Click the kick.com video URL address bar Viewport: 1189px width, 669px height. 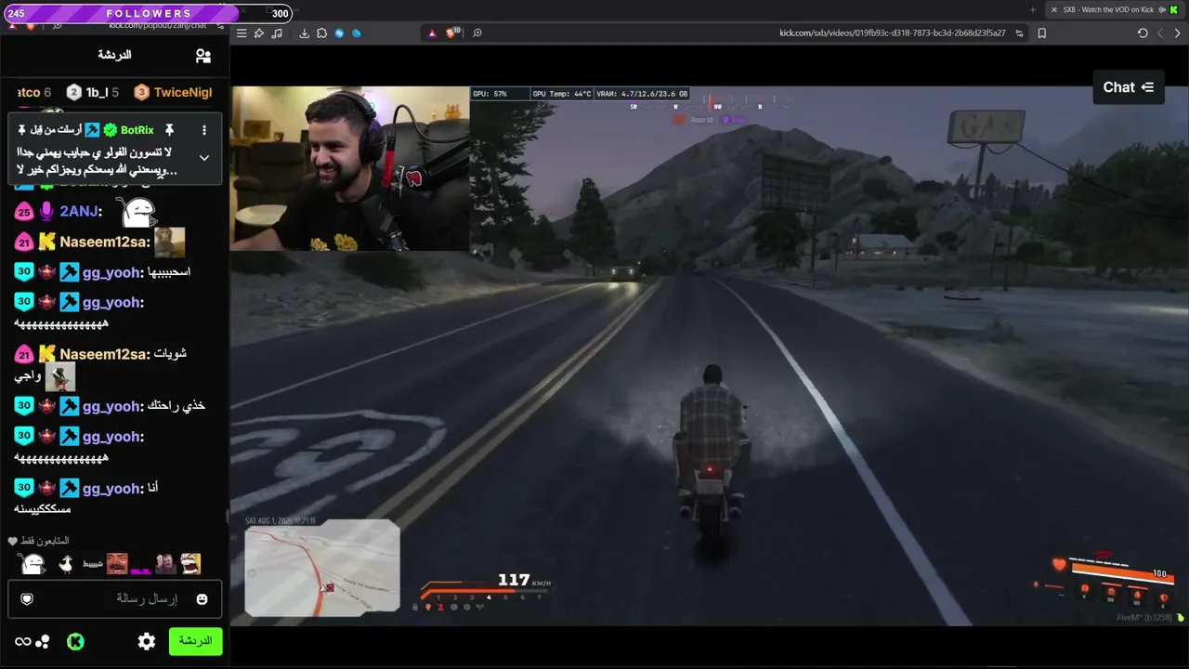[x=892, y=33]
